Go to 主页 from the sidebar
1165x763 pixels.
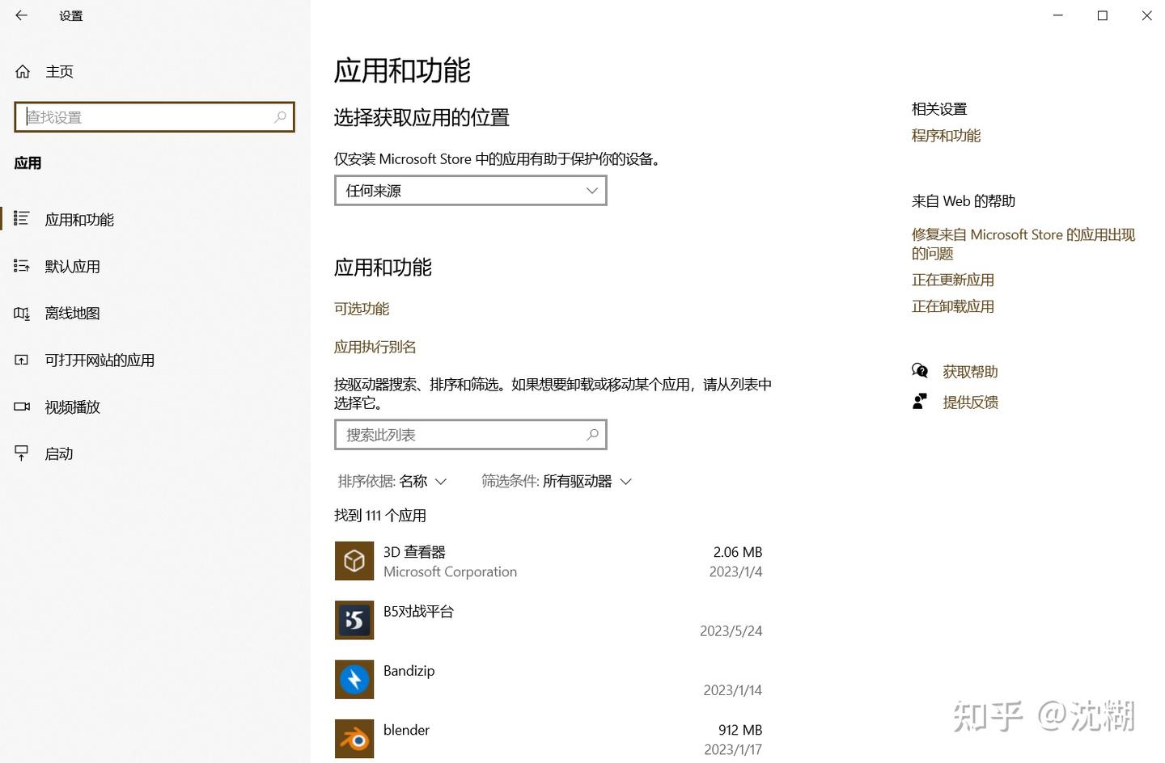(59, 71)
